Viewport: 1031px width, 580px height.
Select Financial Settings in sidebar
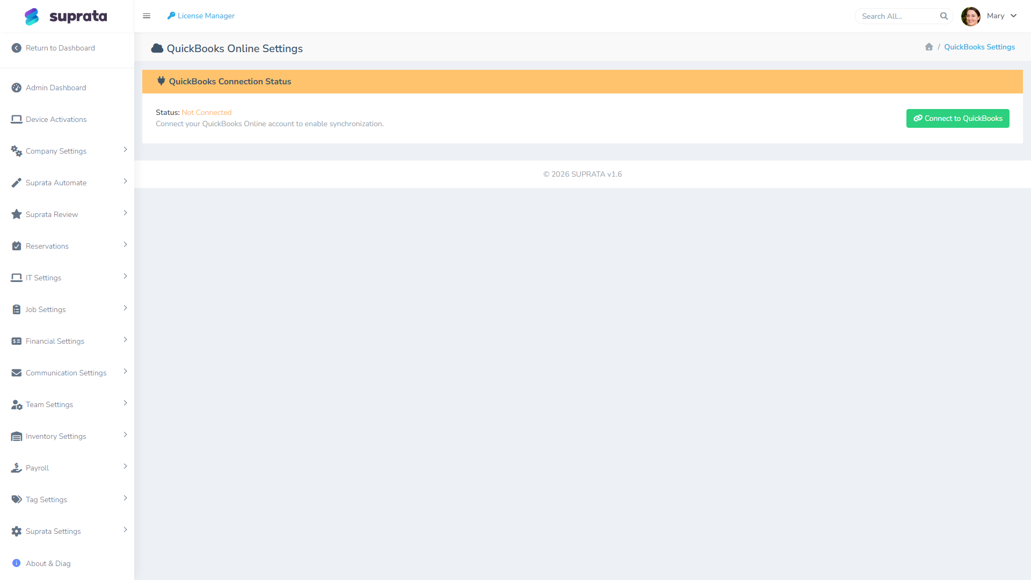pos(67,341)
